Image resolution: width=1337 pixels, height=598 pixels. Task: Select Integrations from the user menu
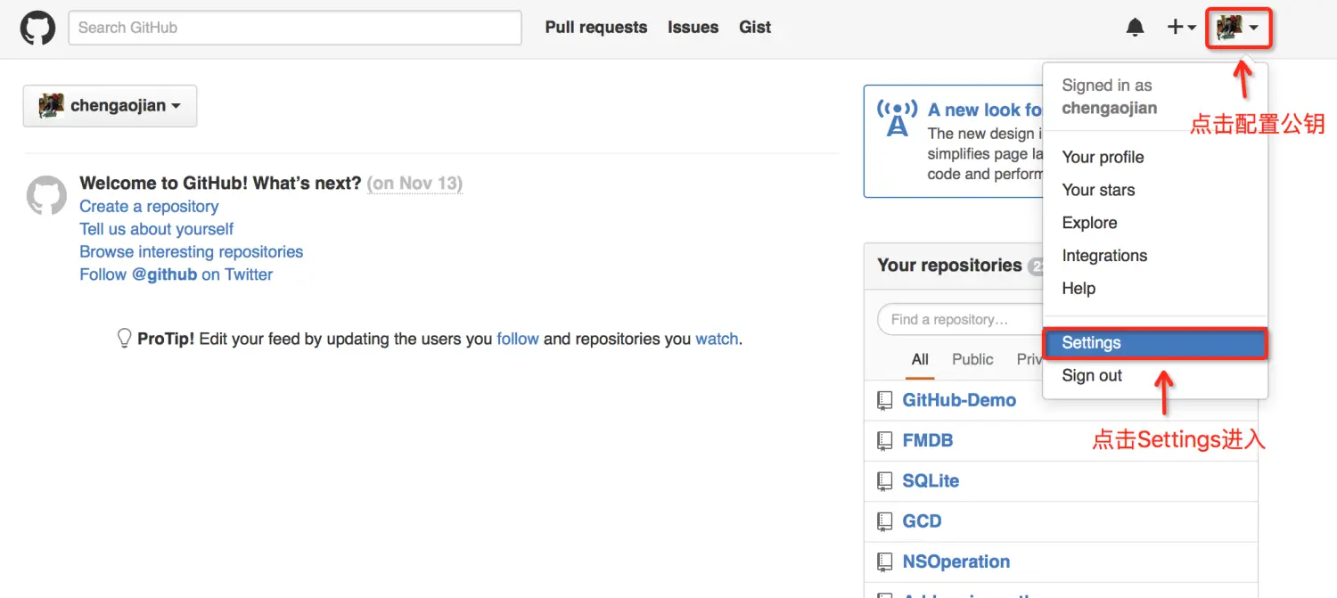pos(1104,256)
